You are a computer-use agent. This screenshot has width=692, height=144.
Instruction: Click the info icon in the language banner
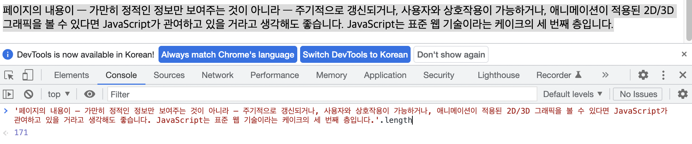click(x=8, y=54)
